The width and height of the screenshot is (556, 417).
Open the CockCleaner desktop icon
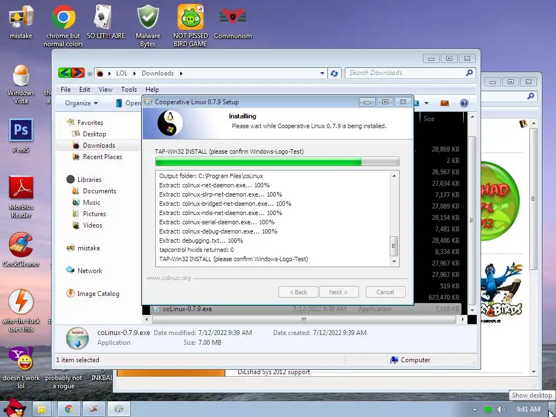21,250
